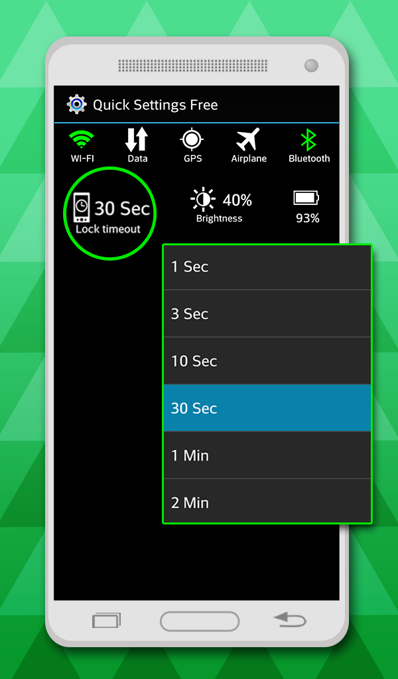Select 2 Min from the list
Viewport: 398px width, 679px height.
point(267,502)
